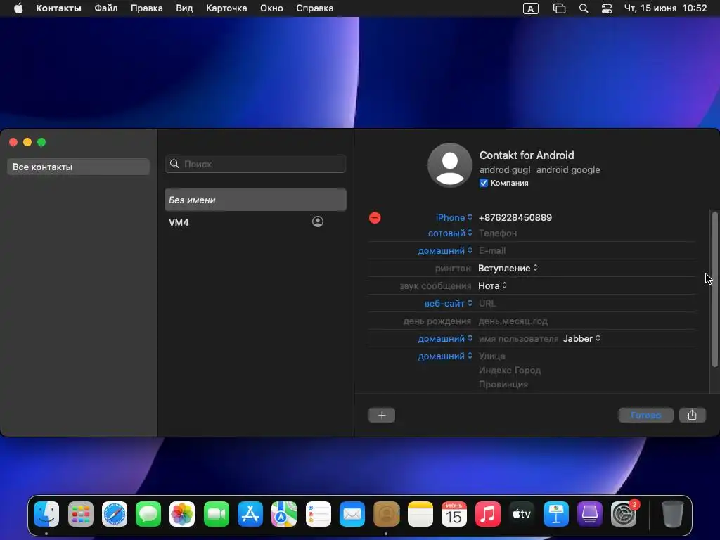Image resolution: width=720 pixels, height=540 pixels.
Task: Open the Вид menu
Action: [184, 8]
